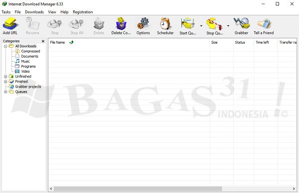Click the Tell a Friend icon
Image resolution: width=299 pixels, height=193 pixels.
coord(264,23)
